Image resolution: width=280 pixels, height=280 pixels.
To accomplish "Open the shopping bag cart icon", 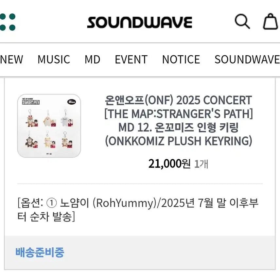I will (x=270, y=22).
